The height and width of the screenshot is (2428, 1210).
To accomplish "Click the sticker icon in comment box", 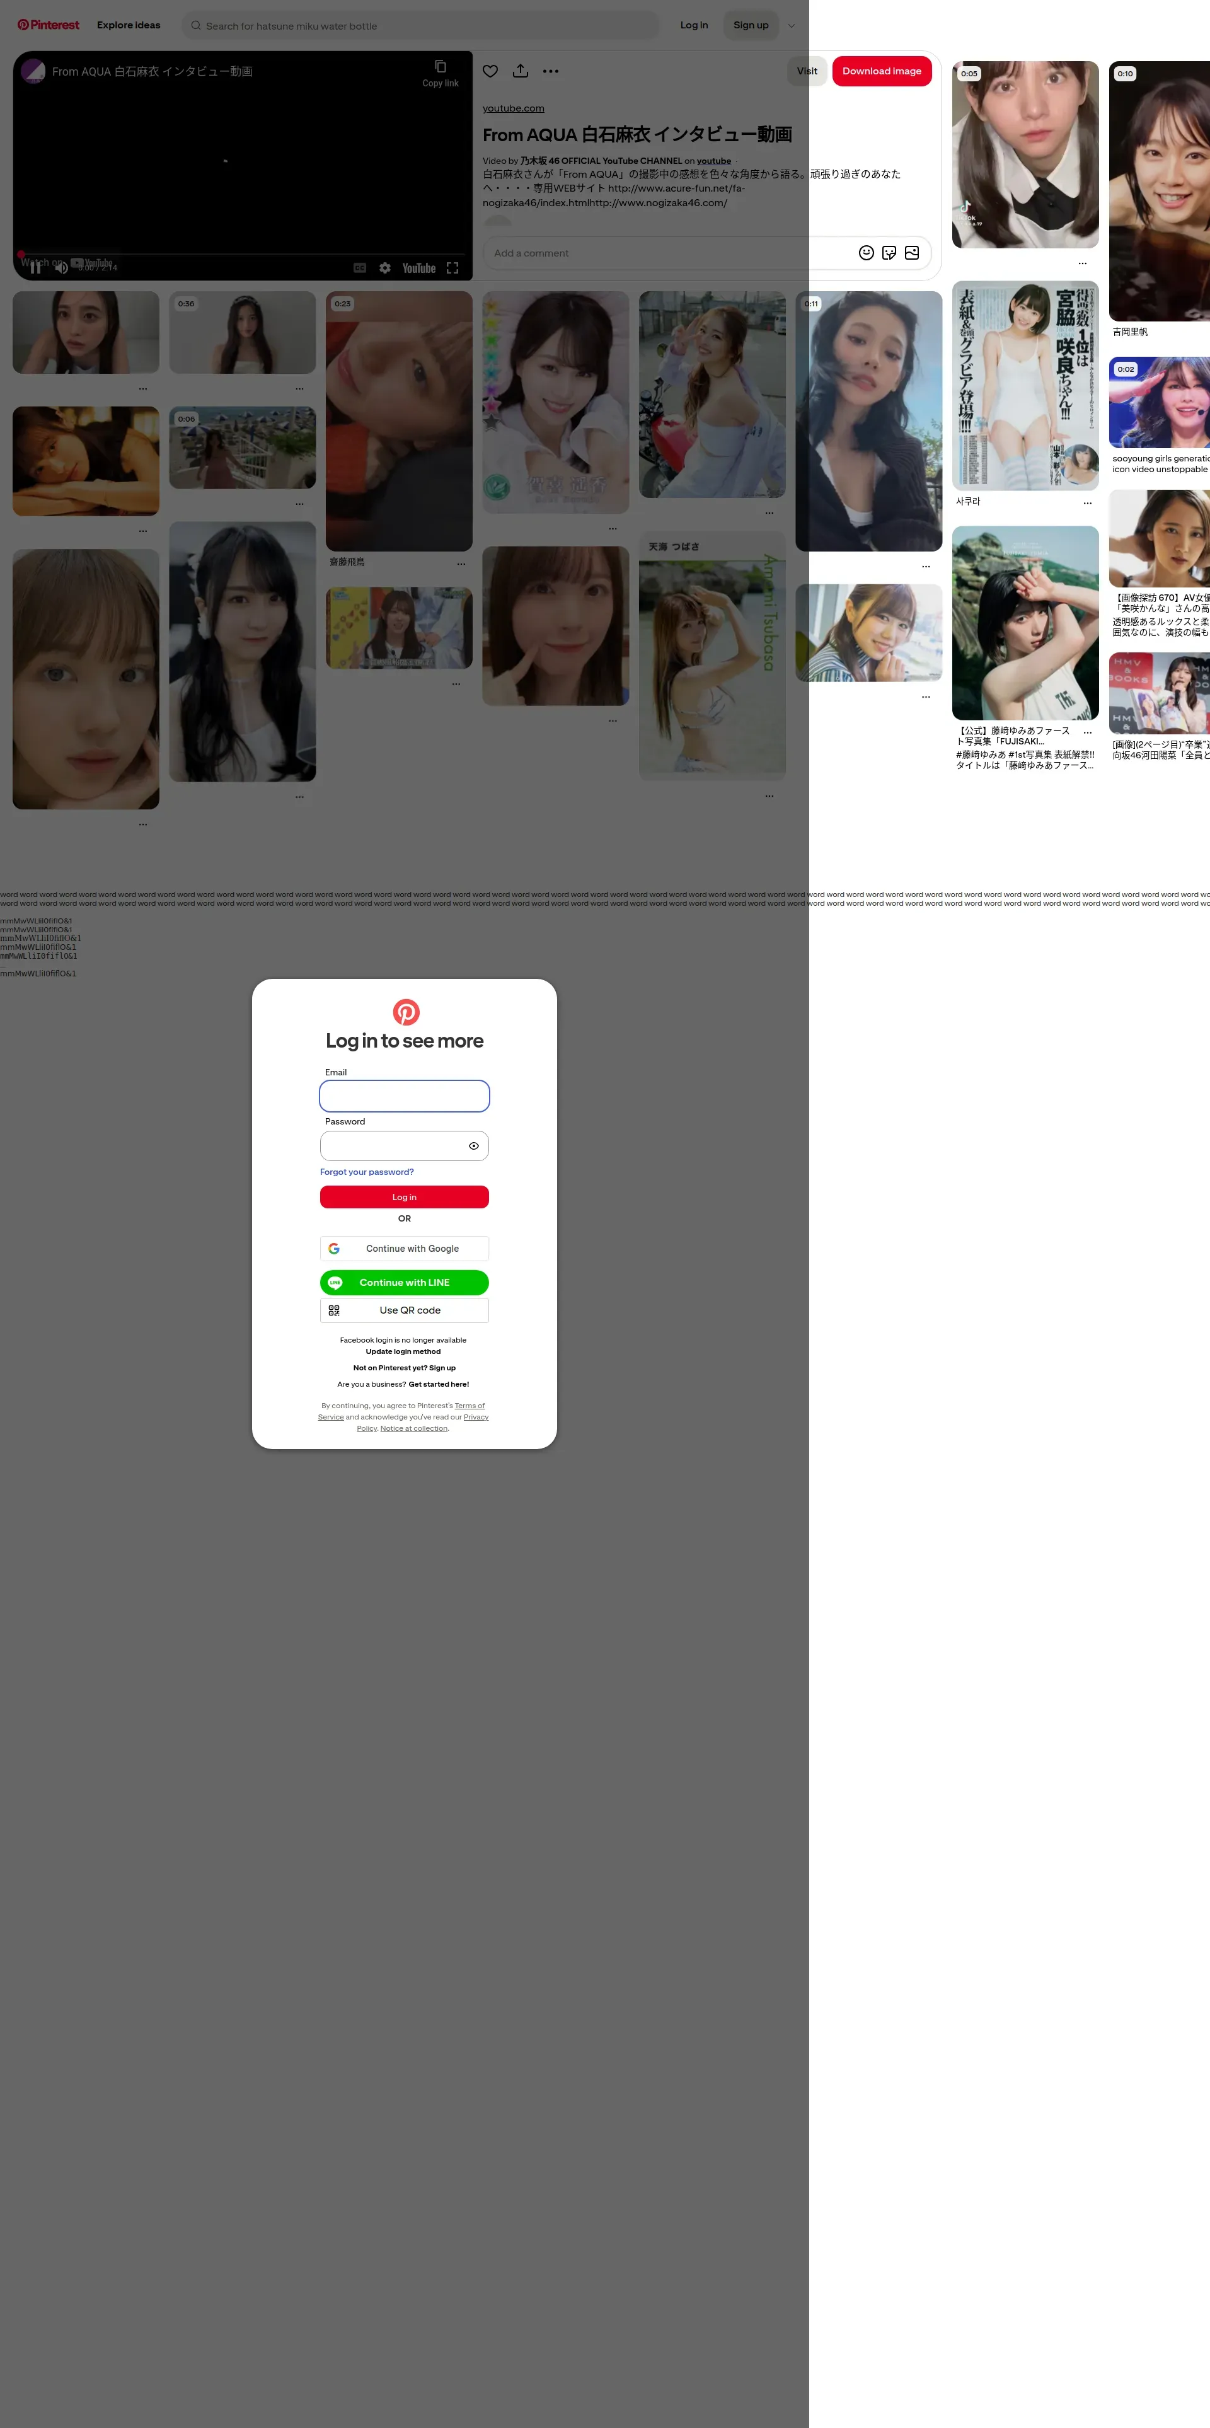I will click(889, 253).
